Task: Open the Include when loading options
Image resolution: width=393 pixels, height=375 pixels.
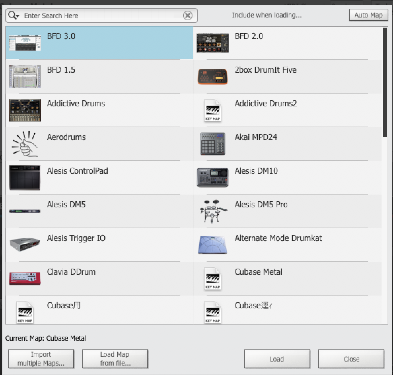Action: point(267,15)
